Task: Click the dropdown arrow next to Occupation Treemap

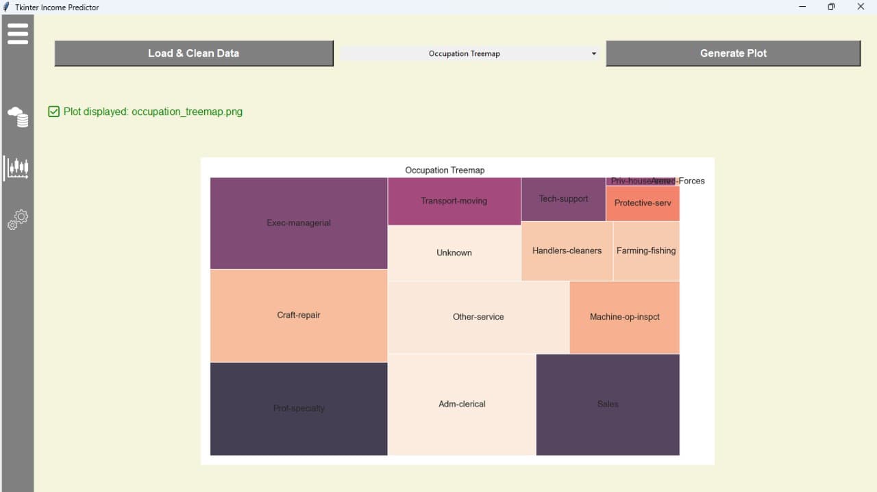Action: pyautogui.click(x=593, y=53)
